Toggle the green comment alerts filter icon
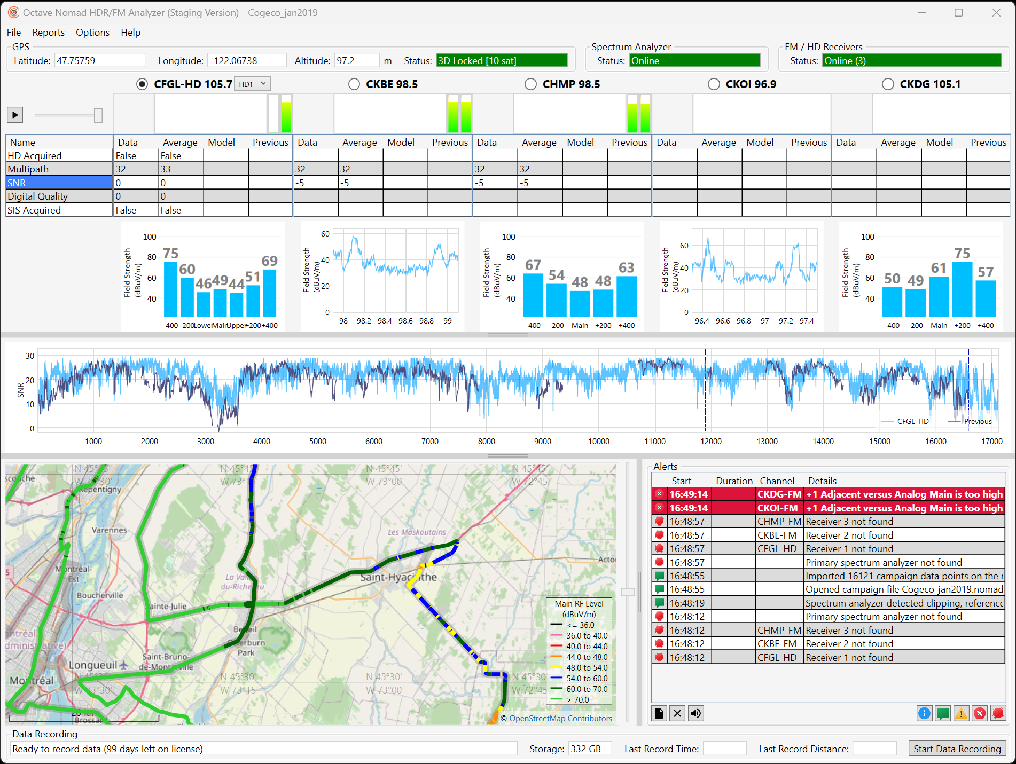 943,713
